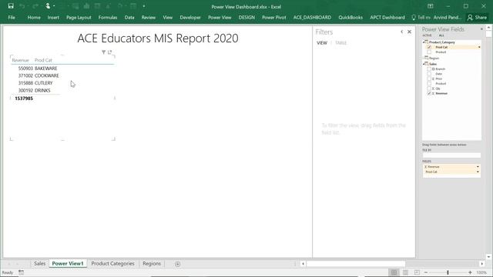Click the Undo arrow in Quick Access Toolbar
Image resolution: width=493 pixels, height=277 pixels.
[22, 6]
